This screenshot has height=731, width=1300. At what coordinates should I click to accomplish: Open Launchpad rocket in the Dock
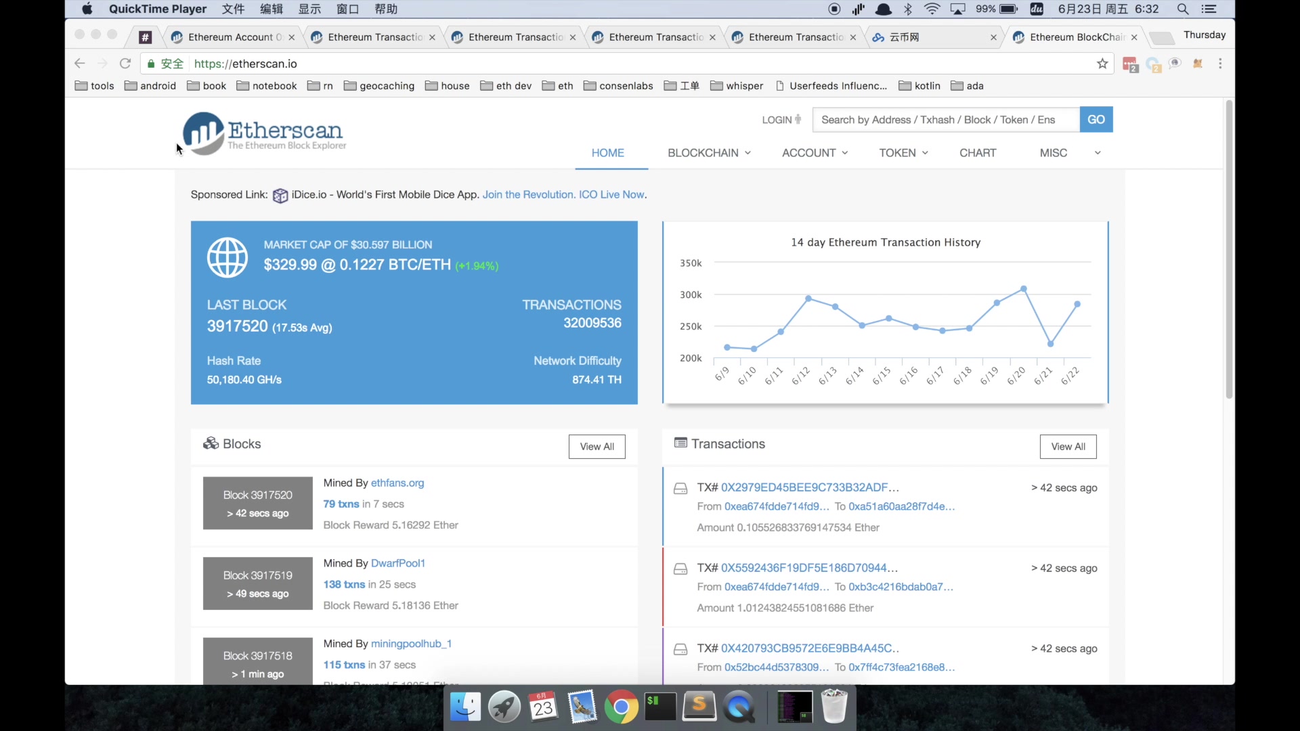(504, 707)
